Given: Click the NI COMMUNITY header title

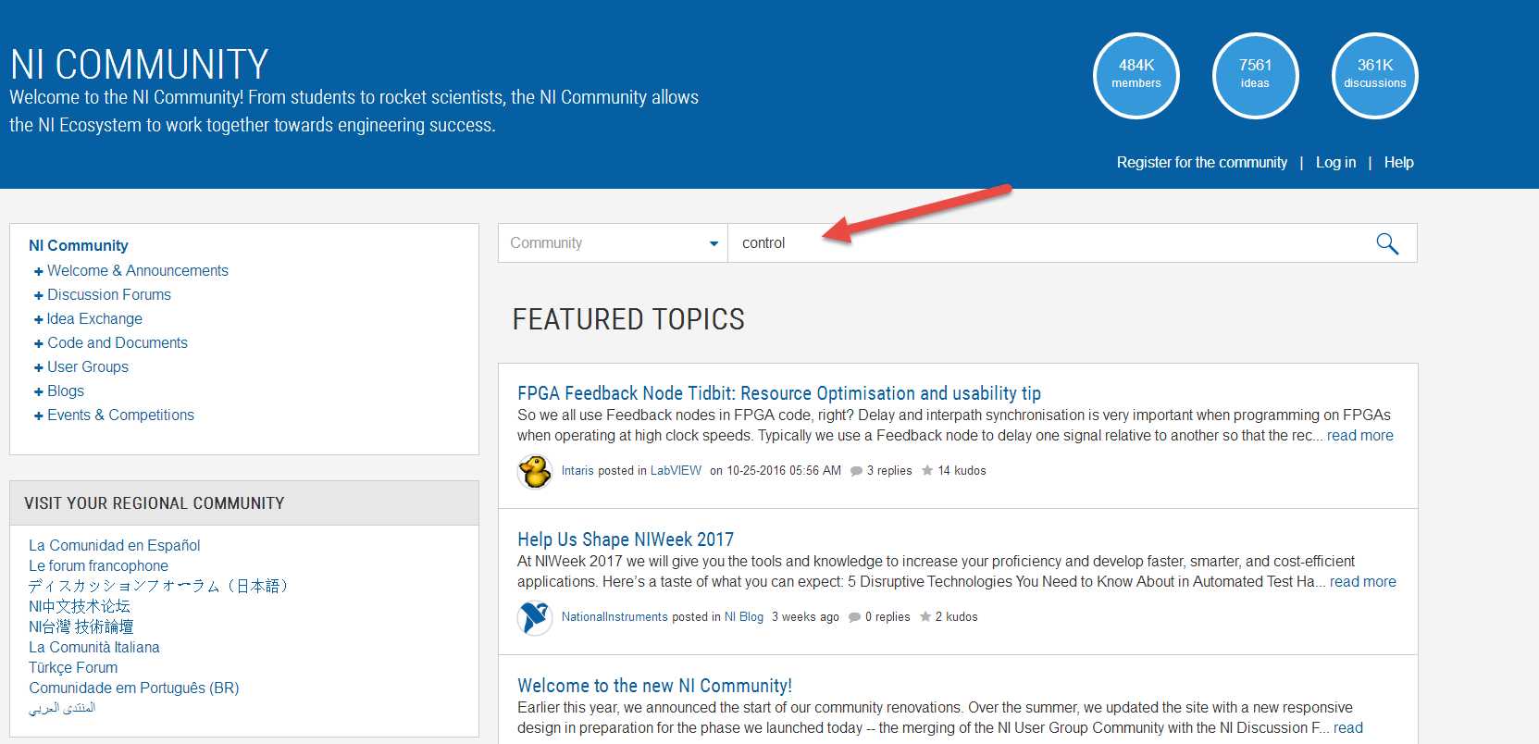Looking at the screenshot, I should click(140, 65).
